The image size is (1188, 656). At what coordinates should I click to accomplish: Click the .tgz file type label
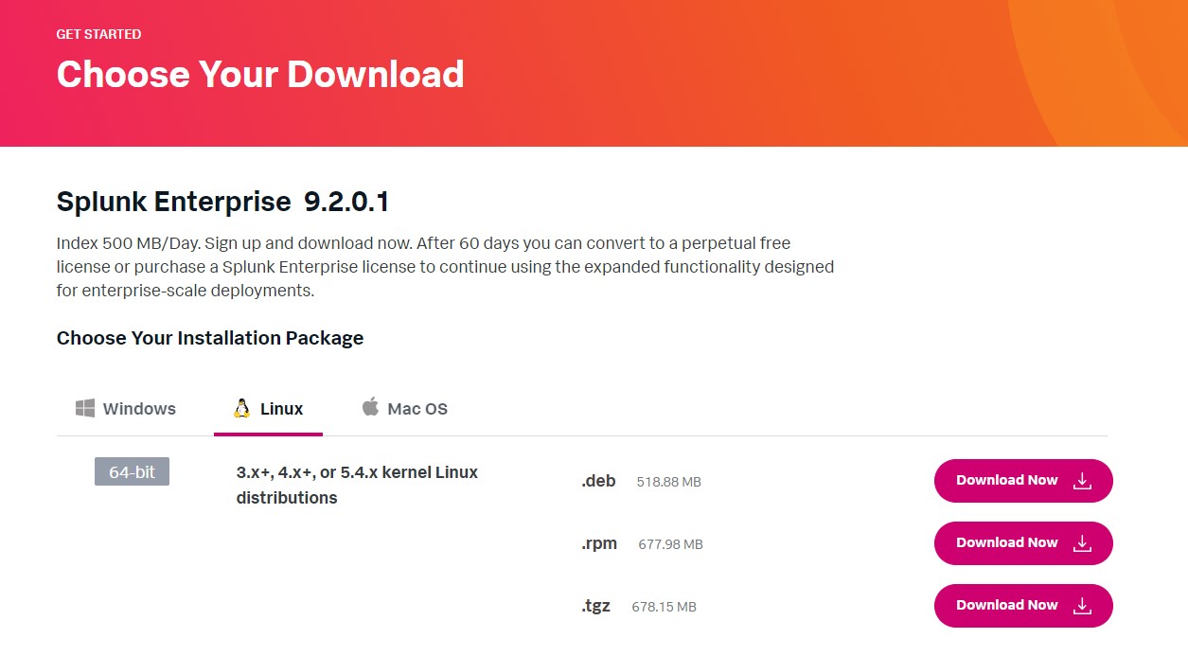596,606
